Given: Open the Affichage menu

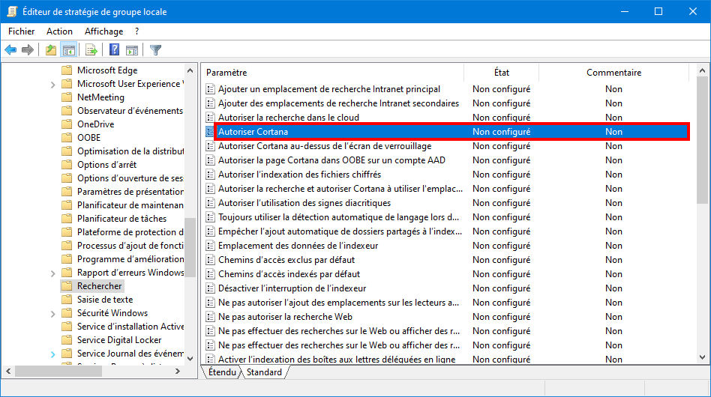Looking at the screenshot, I should tap(103, 31).
